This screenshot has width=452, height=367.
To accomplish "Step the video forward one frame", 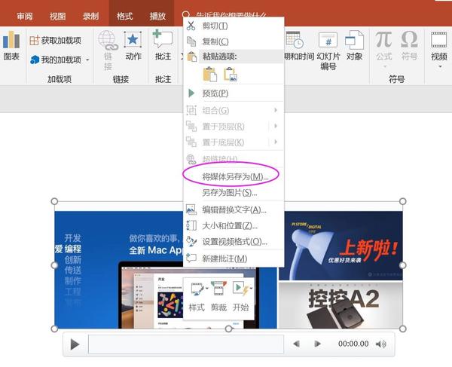I will coord(318,344).
